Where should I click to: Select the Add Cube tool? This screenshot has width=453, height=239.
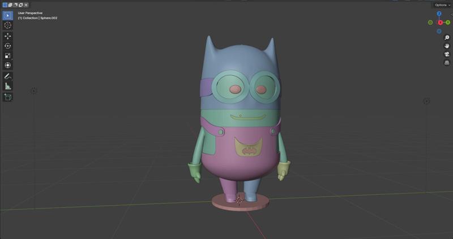tap(8, 97)
